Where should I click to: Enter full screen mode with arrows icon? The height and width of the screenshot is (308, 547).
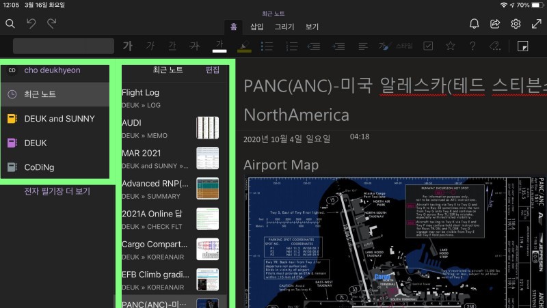click(x=536, y=24)
